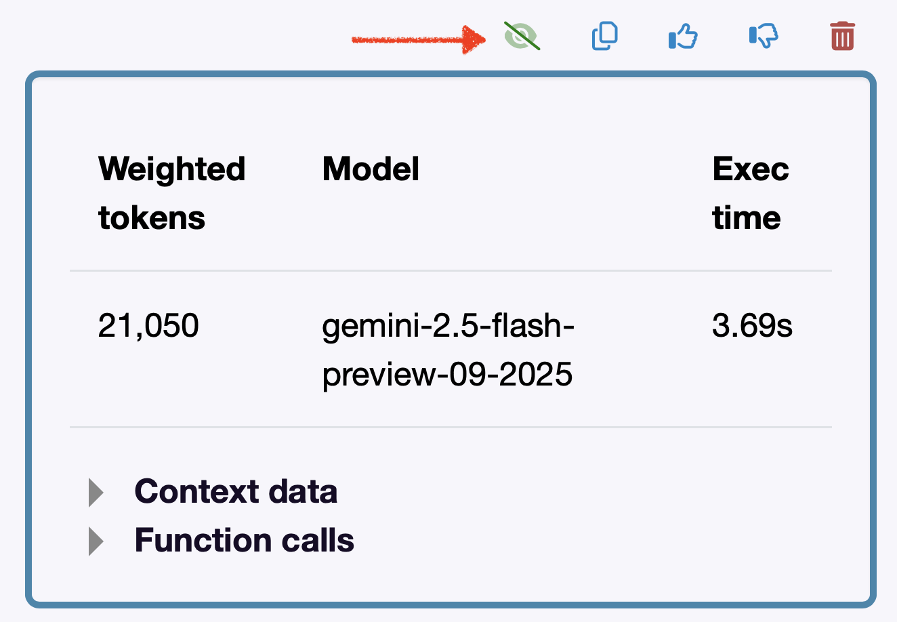897x622 pixels.
Task: Select the gemini-2.5-flash-preview-09-2025 model name
Action: click(x=447, y=350)
